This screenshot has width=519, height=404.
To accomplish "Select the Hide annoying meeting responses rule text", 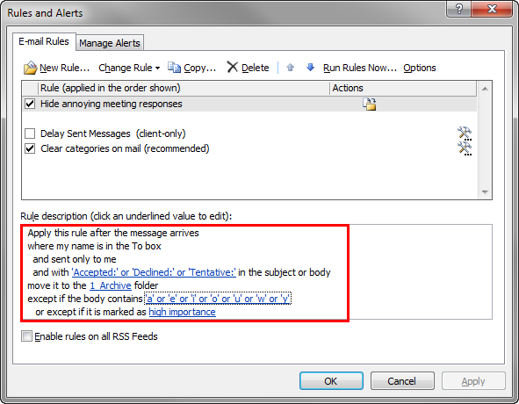I will (x=112, y=104).
